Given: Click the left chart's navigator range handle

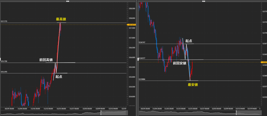Looking at the screenshot, I should 101,113.
